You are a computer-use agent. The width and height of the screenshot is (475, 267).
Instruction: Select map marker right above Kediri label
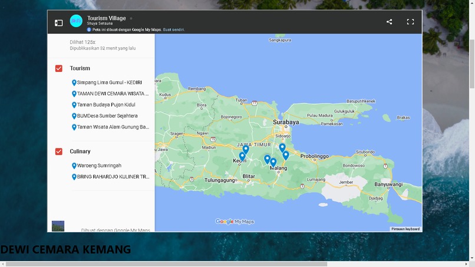point(242,156)
